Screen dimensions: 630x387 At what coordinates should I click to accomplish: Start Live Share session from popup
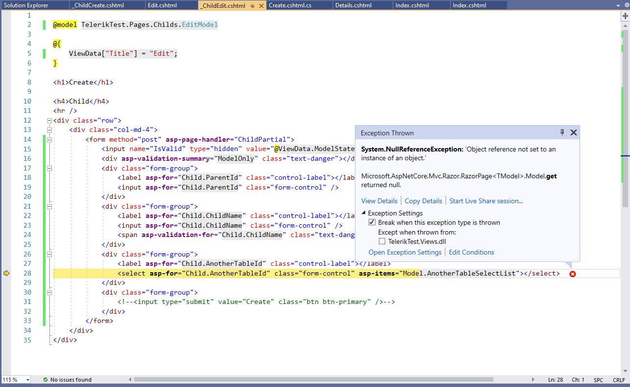(x=486, y=201)
